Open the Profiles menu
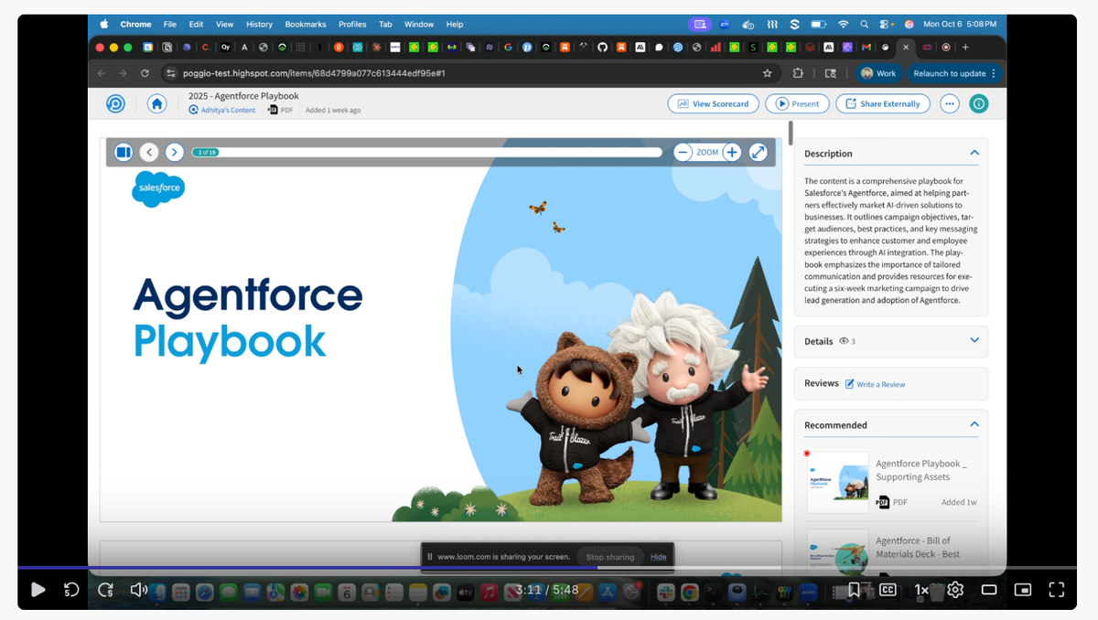This screenshot has width=1098, height=620. click(x=352, y=25)
